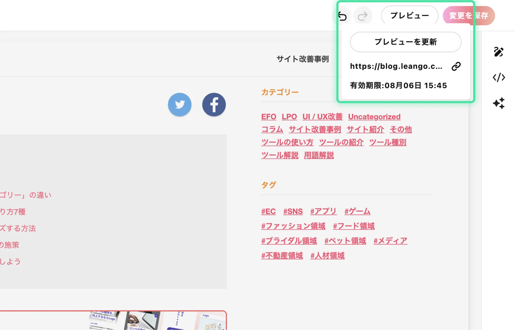Select the #ファッション領域 tag
515x330 pixels.
click(x=293, y=226)
